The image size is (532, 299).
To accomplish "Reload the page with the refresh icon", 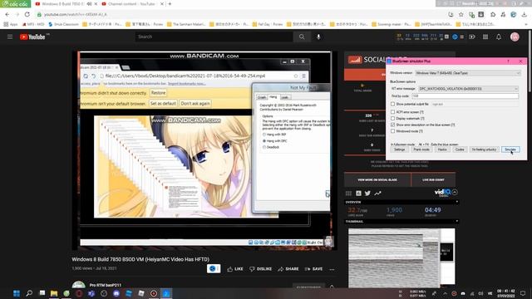I will [x=27, y=15].
